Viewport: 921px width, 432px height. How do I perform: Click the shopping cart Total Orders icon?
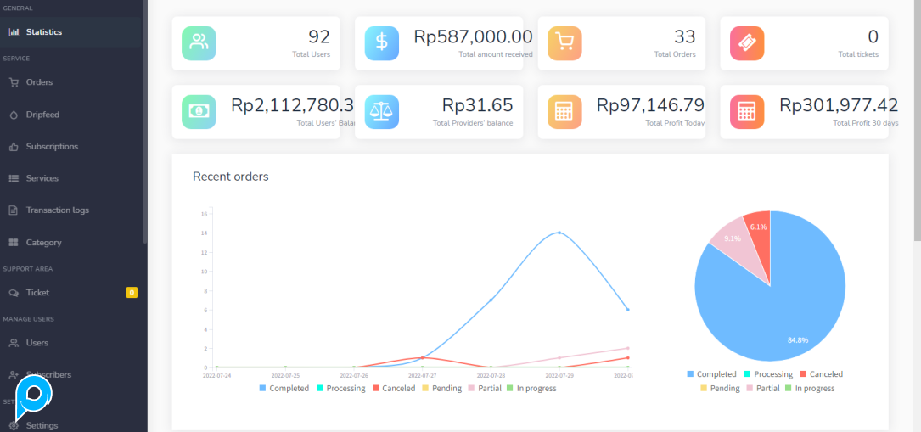[x=564, y=43]
